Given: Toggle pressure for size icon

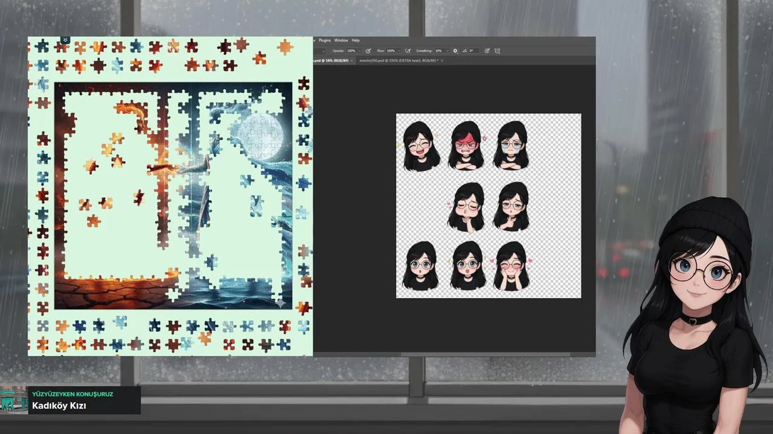Looking at the screenshot, I should [487, 51].
